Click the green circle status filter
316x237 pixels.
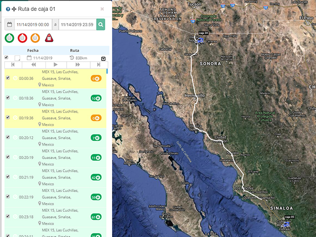point(9,38)
